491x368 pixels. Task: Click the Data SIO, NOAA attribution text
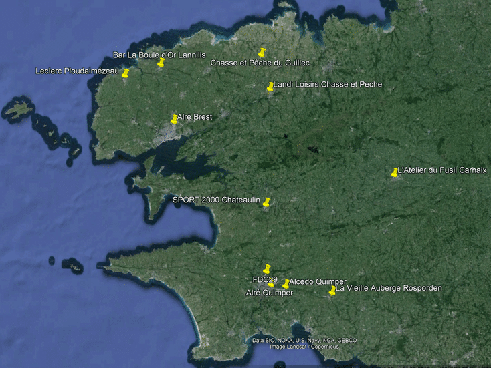(304, 340)
